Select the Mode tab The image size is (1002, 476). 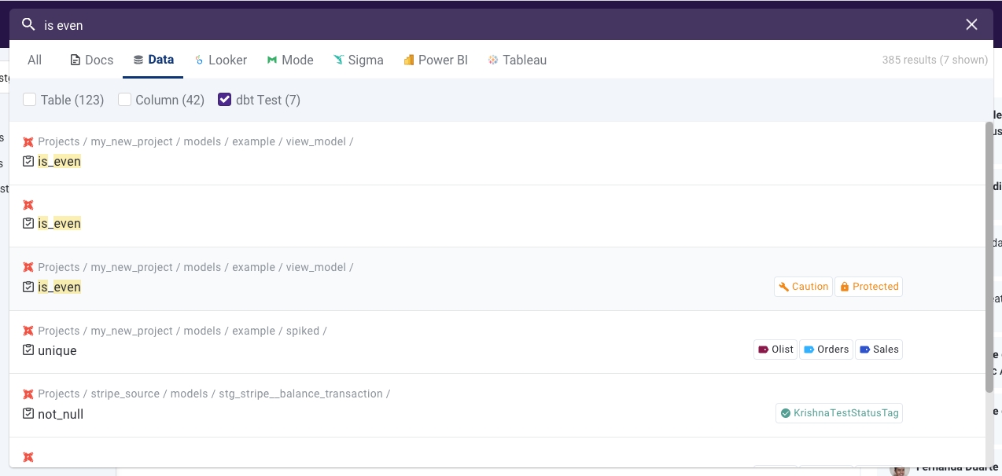(x=290, y=60)
